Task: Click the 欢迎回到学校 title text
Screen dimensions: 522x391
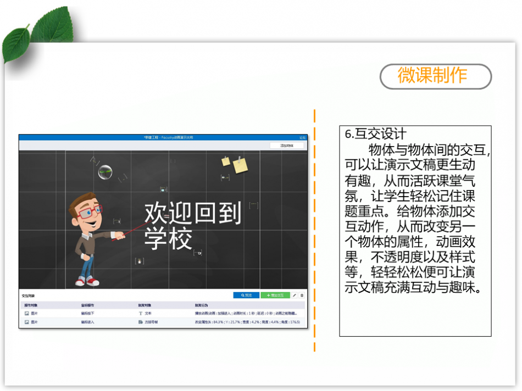Action: [x=192, y=226]
